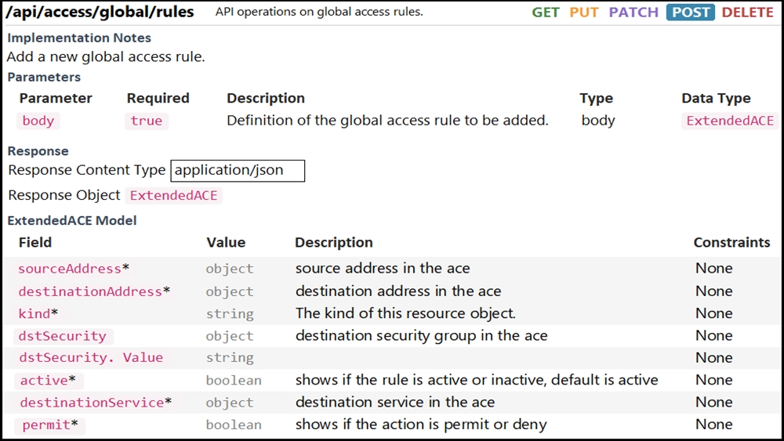The height and width of the screenshot is (441, 784).
Task: Click the destinationAddress field name
Action: coord(90,291)
